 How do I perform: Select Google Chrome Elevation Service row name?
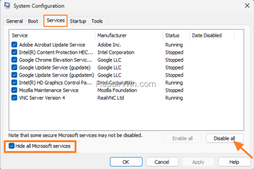(x=56, y=60)
